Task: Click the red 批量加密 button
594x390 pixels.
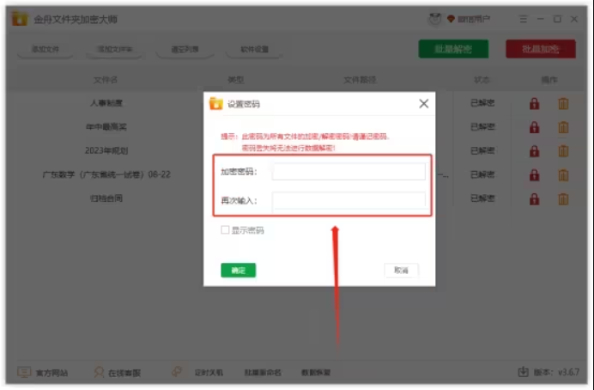Action: click(541, 49)
